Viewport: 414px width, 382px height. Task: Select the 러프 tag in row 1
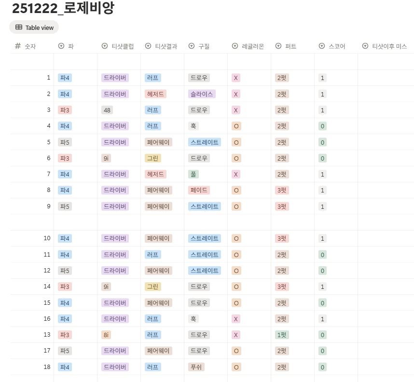(153, 78)
